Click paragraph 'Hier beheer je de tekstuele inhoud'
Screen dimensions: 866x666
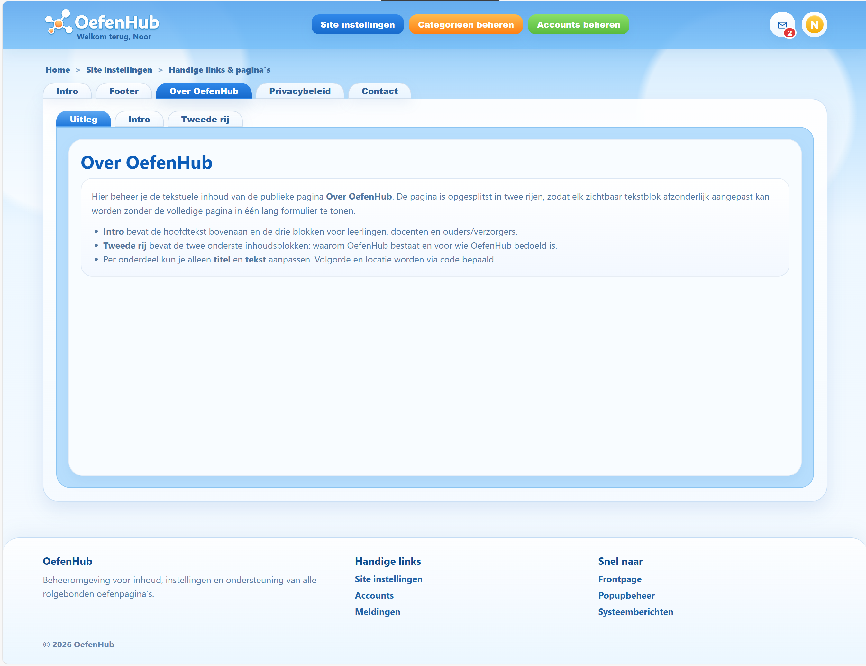pos(430,204)
